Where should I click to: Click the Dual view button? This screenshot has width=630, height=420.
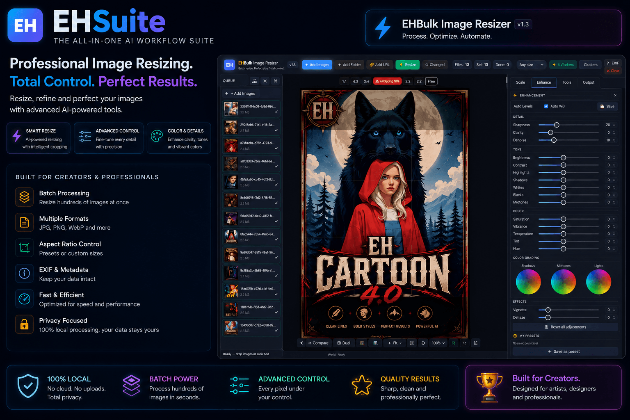tap(344, 343)
